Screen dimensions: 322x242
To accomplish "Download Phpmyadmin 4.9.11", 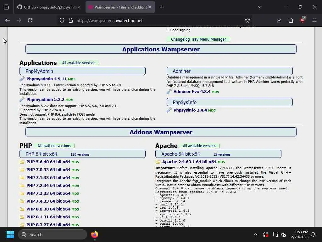I will [47, 79].
